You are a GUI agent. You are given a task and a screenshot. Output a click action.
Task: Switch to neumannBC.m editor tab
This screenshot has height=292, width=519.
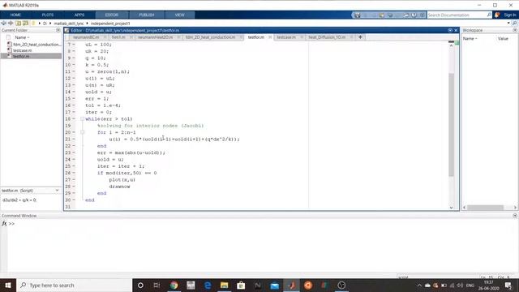click(x=86, y=37)
